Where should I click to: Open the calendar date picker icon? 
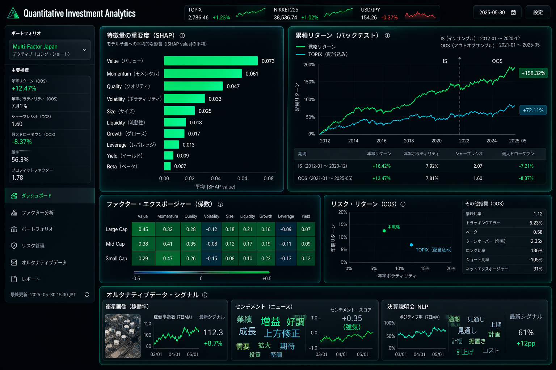point(513,13)
